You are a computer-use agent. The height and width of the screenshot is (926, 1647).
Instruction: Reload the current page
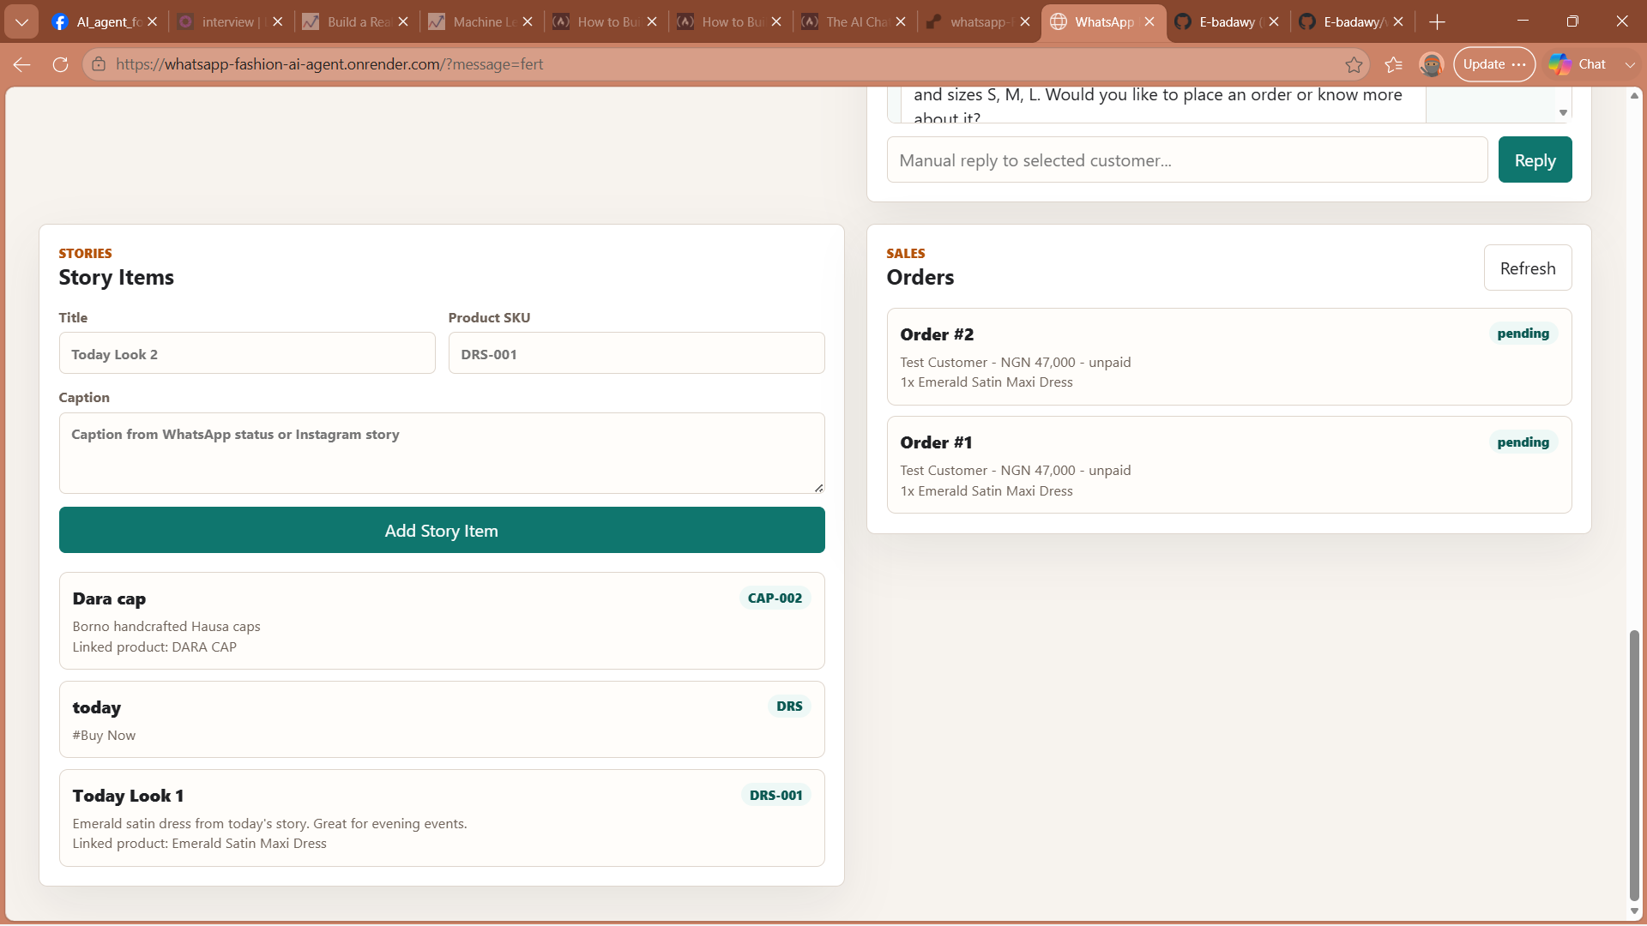tap(60, 64)
